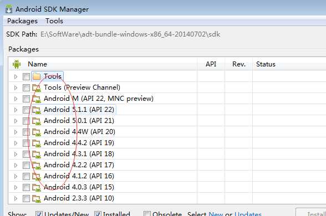Click the Android 4.1.2 package folder icon
Image resolution: width=326 pixels, height=216 pixels.
[x=37, y=176]
